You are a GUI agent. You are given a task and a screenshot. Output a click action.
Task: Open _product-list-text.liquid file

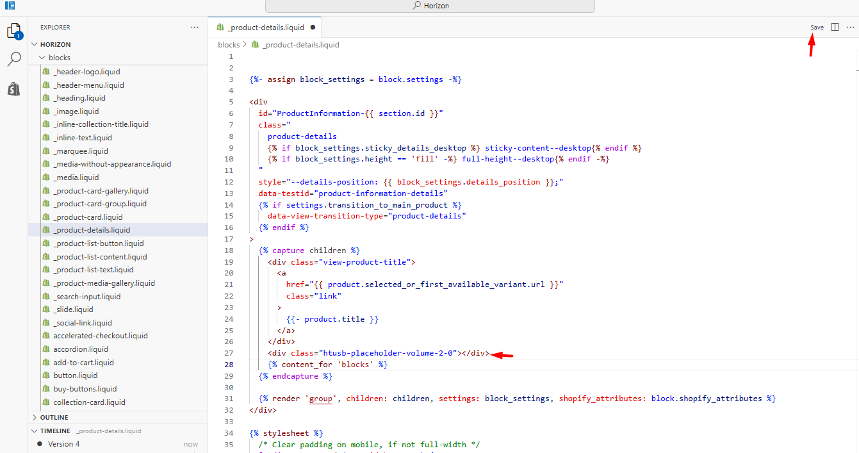(x=94, y=270)
